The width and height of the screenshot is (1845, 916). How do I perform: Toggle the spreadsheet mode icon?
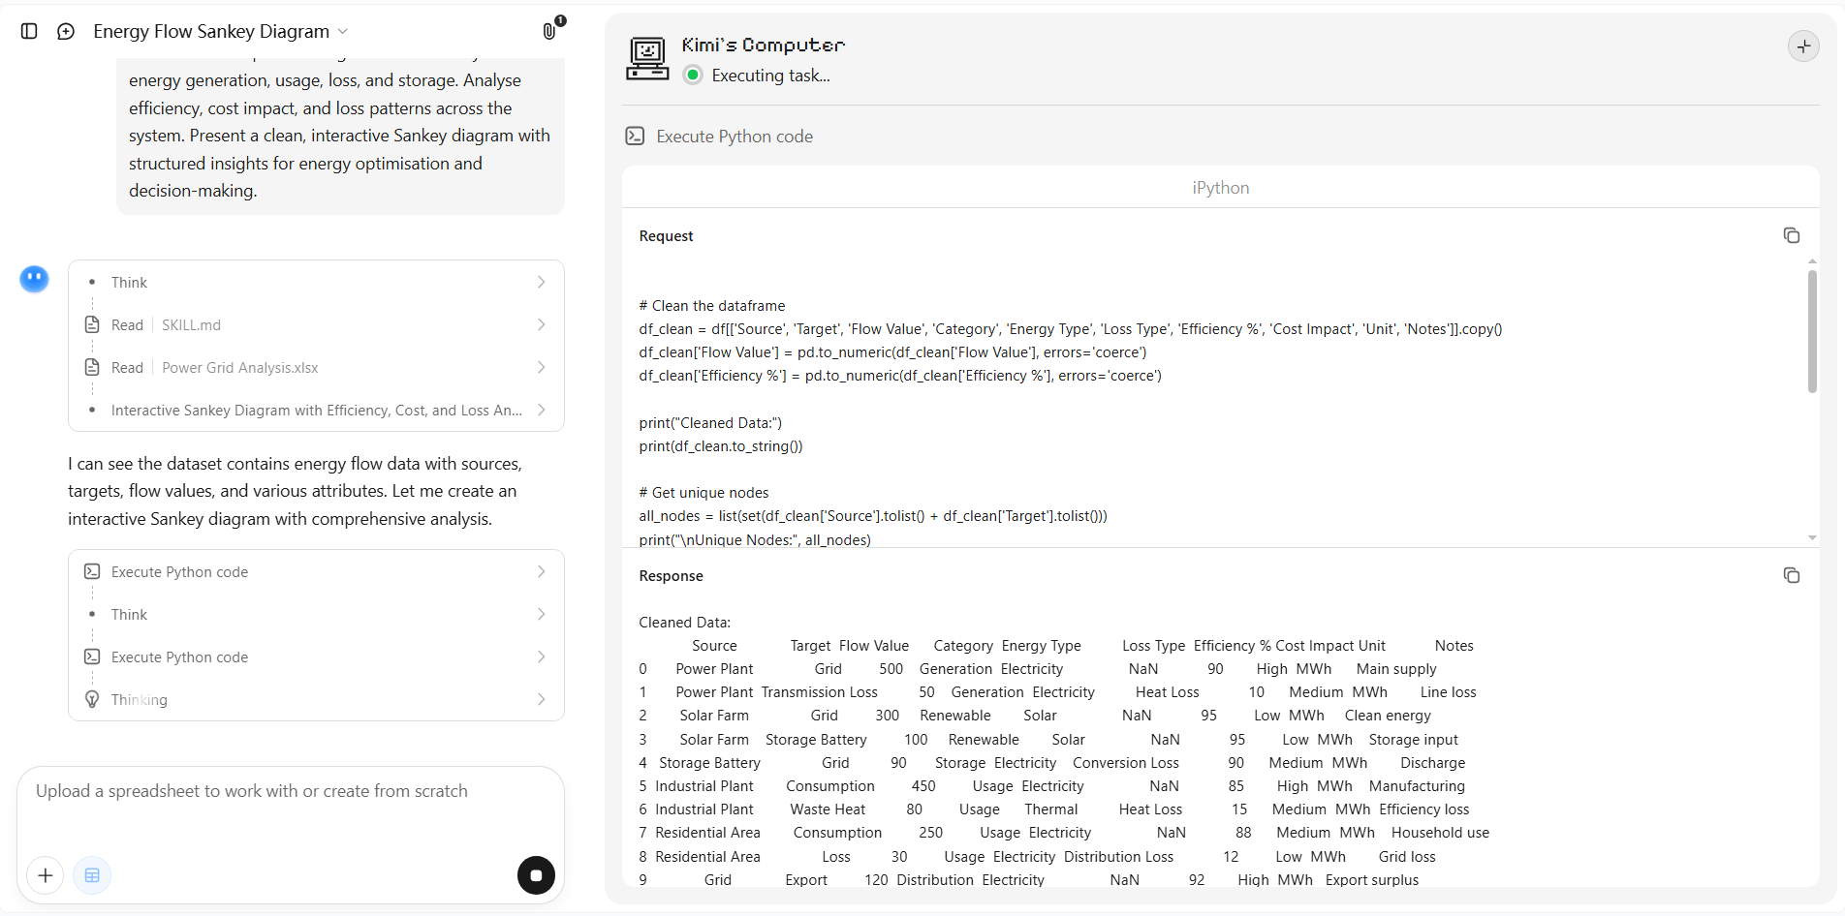tap(92, 875)
